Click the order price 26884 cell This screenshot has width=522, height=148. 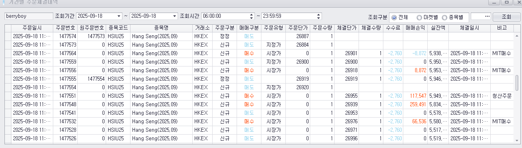click(298, 45)
